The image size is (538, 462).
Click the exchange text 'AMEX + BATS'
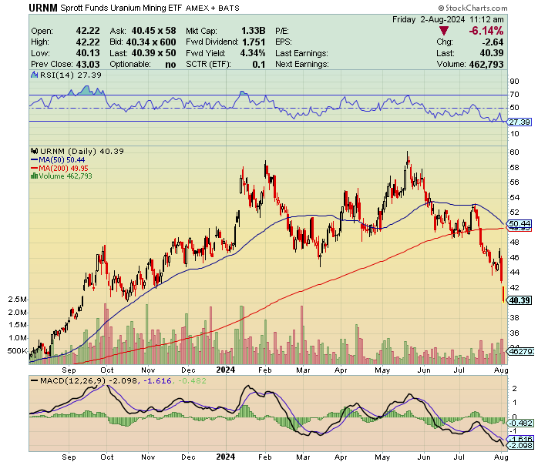pos(213,8)
